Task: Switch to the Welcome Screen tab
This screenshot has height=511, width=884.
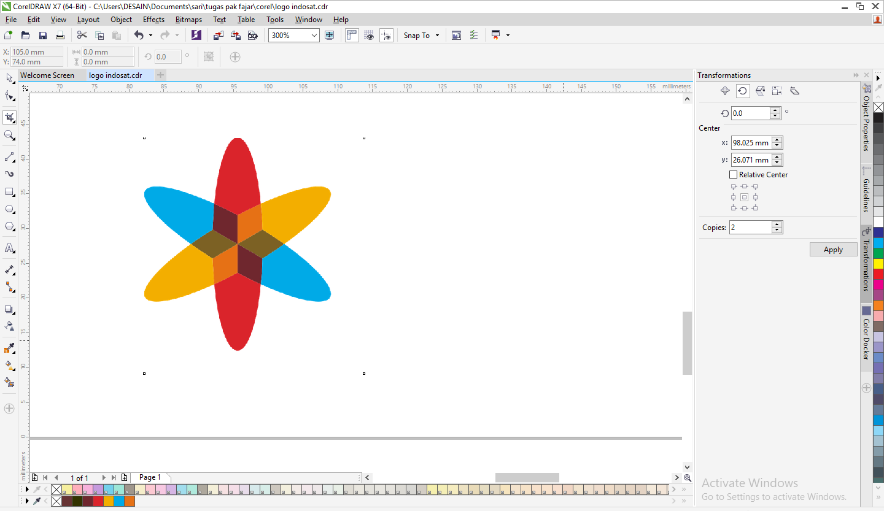Action: 47,75
